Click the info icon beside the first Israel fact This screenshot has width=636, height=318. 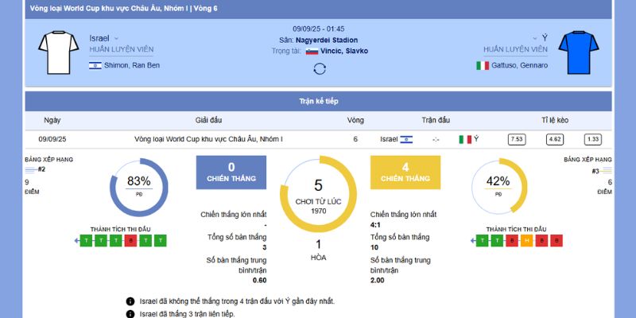pos(130,301)
